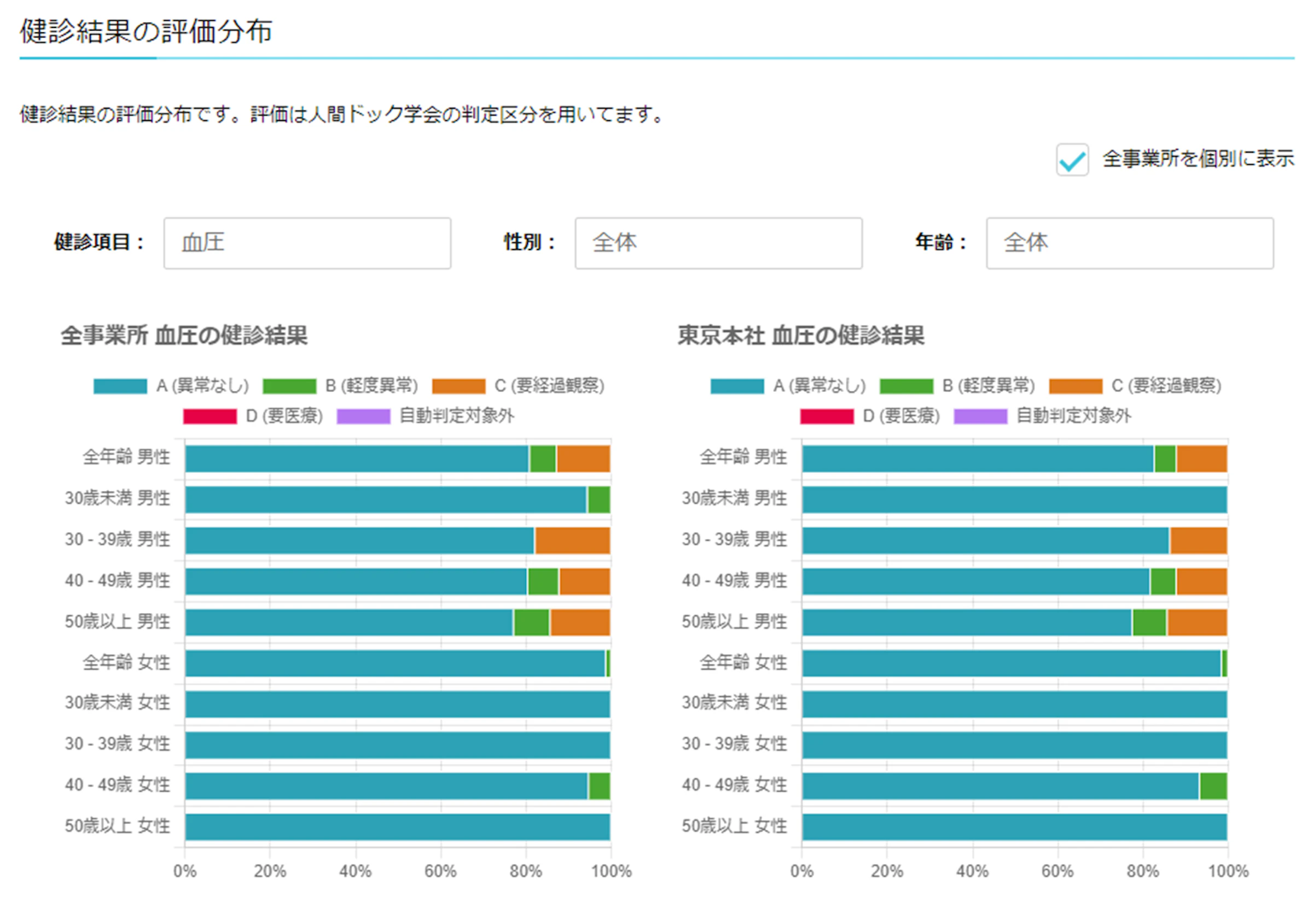
Task: Open the 健診項目 dropdown showing 血圧
Action: (x=307, y=243)
